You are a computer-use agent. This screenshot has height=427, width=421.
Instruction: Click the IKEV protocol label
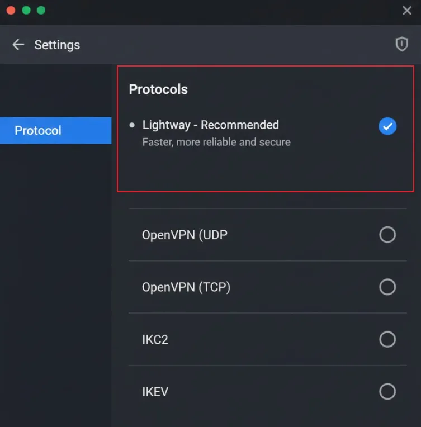click(x=155, y=392)
